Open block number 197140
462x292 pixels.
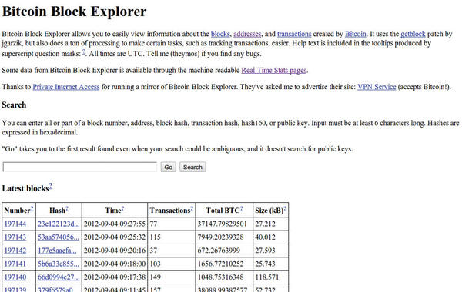pos(15,277)
